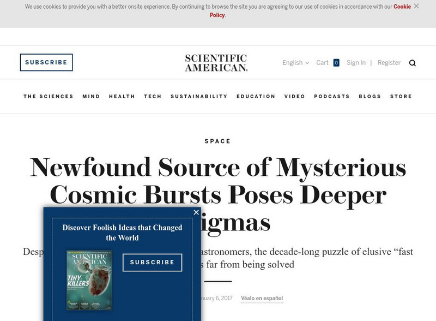This screenshot has height=321, width=436.
Task: Open site search magnifier icon
Action: pyautogui.click(x=413, y=63)
